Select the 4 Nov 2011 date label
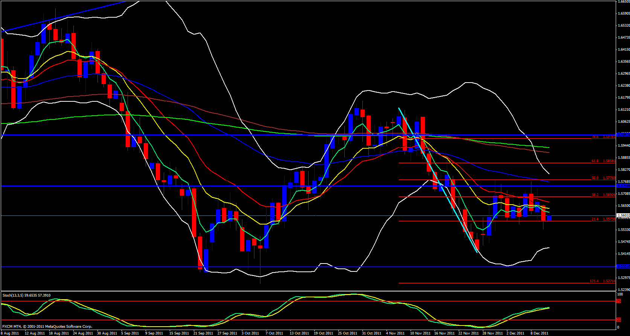Screen dimensions: 630x336 coord(396,333)
